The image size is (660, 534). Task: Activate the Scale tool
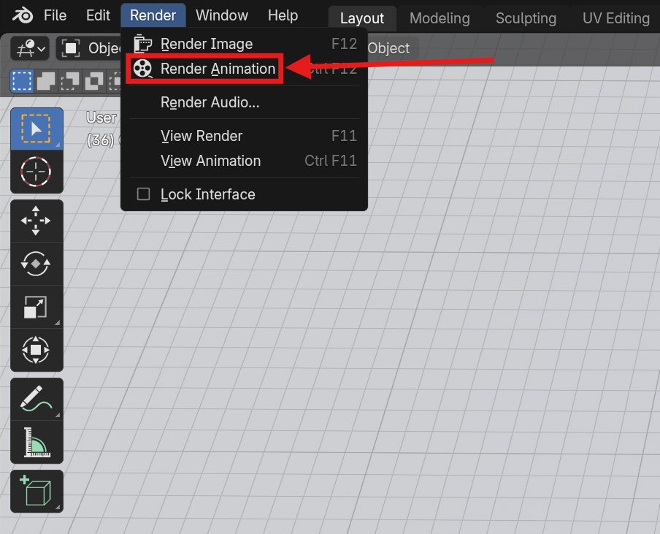tap(37, 307)
